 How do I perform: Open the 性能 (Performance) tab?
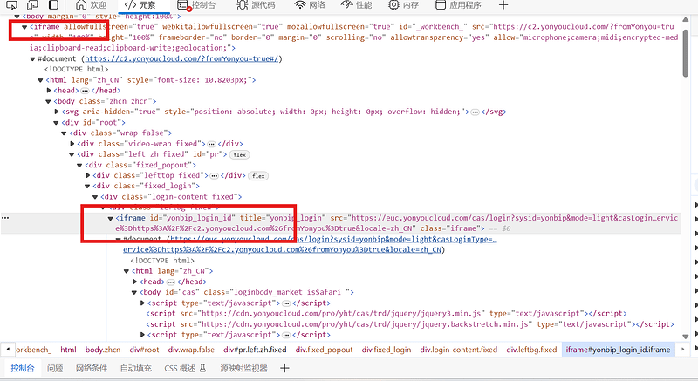click(356, 5)
